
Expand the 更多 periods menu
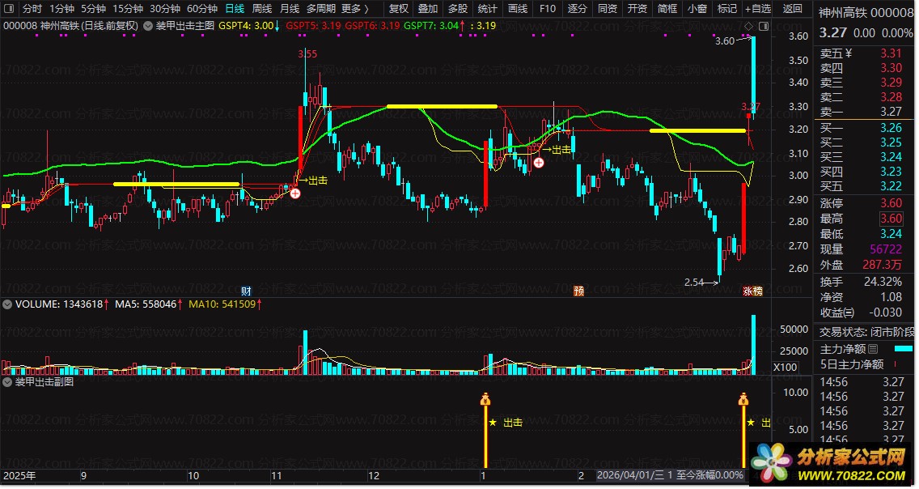354,9
